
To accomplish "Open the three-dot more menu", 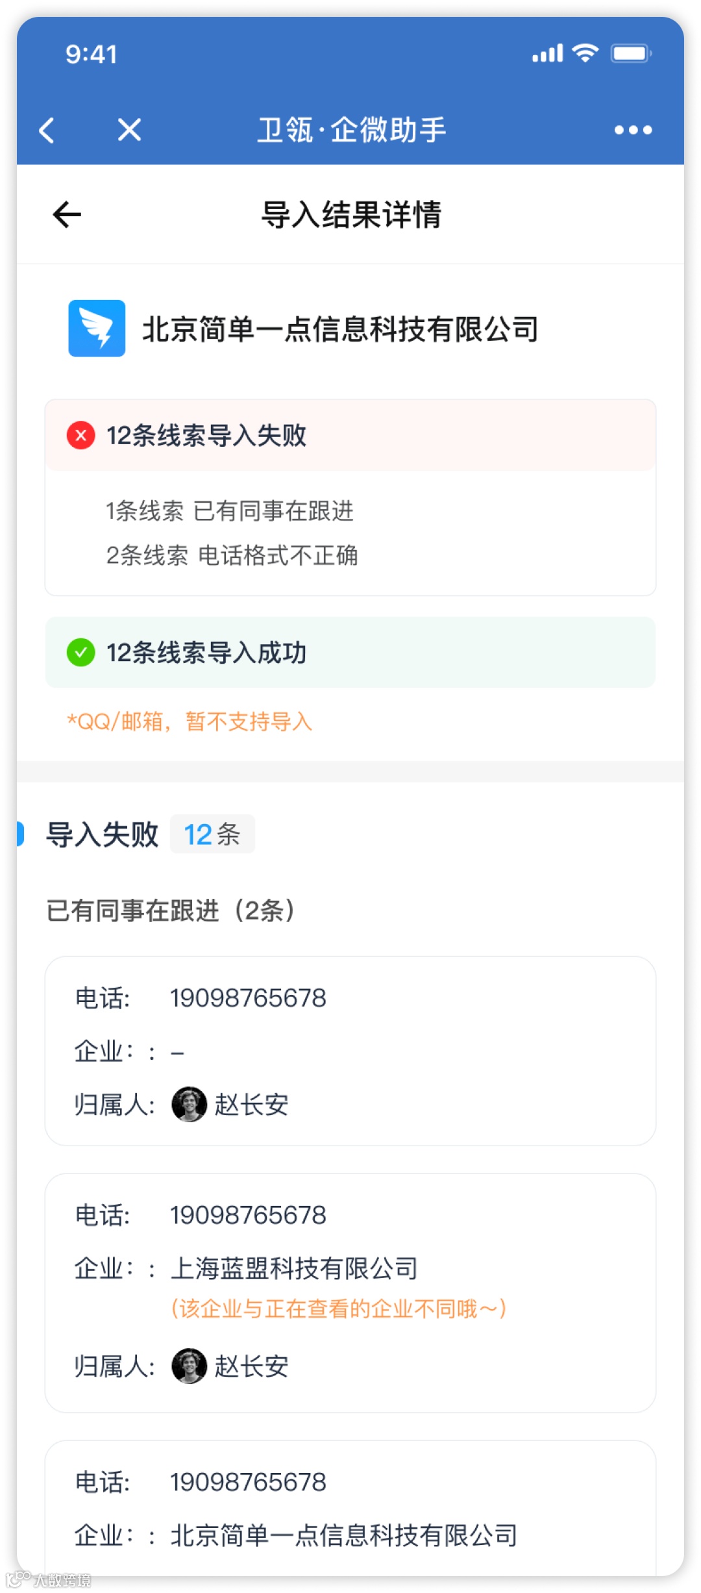I will 633,130.
